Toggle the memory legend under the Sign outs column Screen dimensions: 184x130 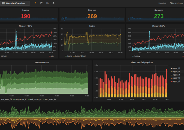coord(136,56)
